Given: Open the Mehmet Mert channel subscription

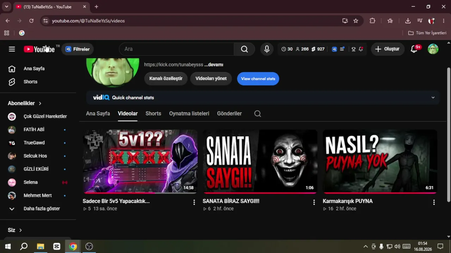Looking at the screenshot, I should tap(38, 195).
